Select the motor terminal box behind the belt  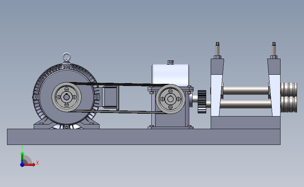point(110,96)
